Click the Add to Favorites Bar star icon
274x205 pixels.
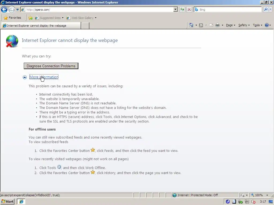point(31,18)
